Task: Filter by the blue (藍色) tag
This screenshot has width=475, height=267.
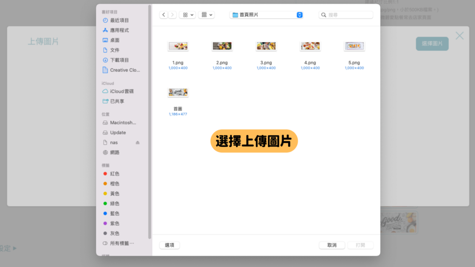Action: [115, 213]
